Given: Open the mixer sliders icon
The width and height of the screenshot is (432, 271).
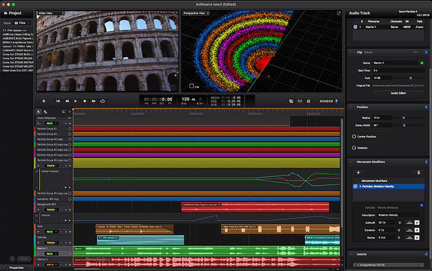Looking at the screenshot, I should 299,101.
